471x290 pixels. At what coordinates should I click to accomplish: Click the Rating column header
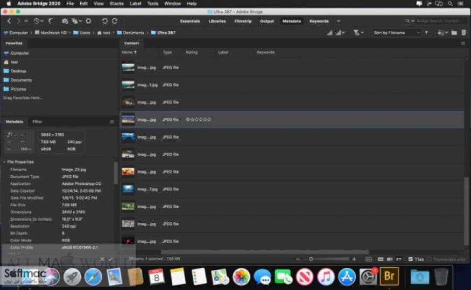[191, 52]
